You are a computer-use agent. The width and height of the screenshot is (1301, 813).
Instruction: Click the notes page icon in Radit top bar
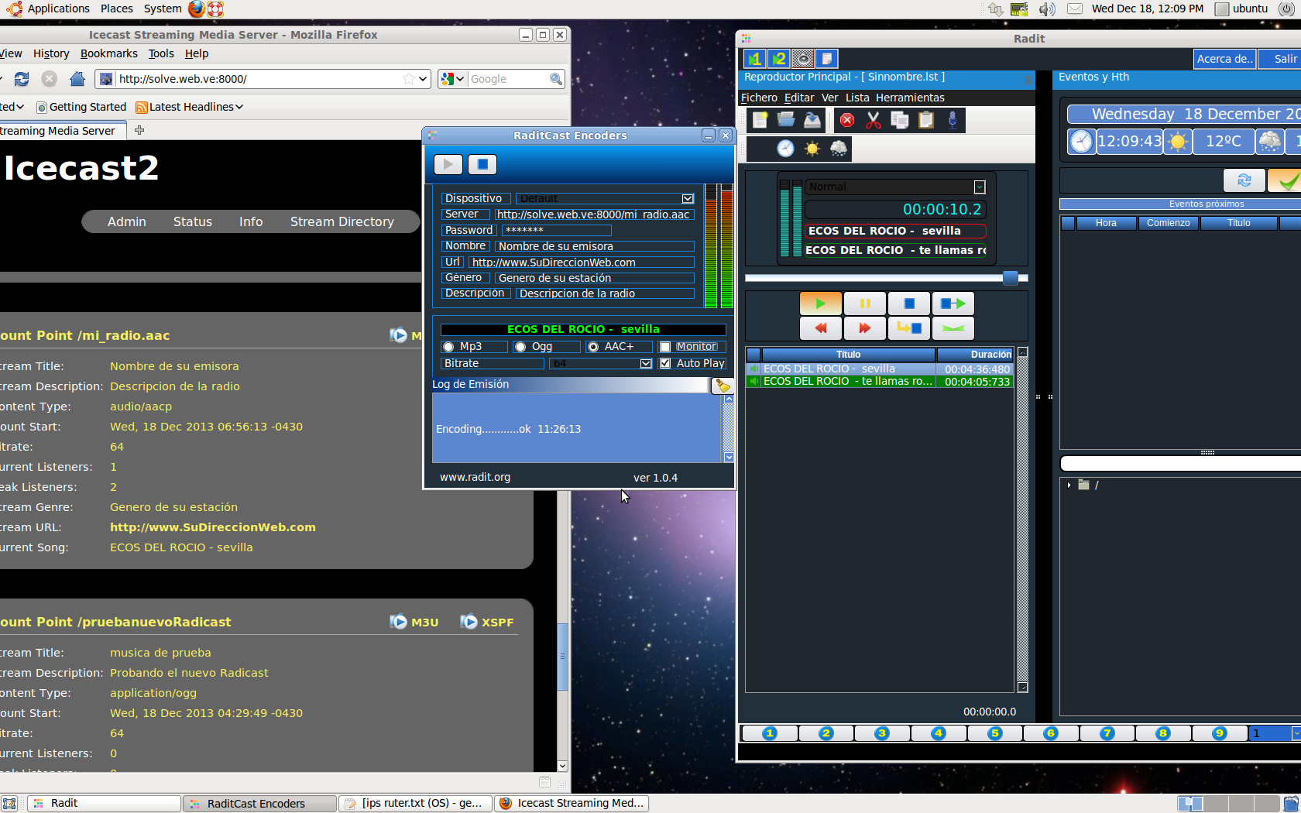(x=827, y=59)
